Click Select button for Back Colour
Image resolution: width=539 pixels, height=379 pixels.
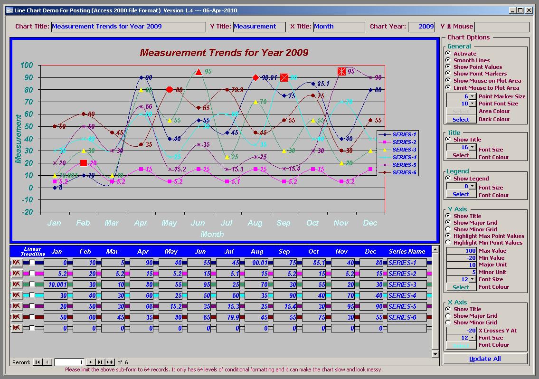click(461, 119)
